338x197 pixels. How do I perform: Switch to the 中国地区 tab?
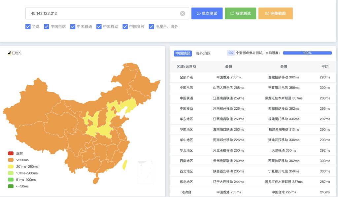pyautogui.click(x=183, y=53)
